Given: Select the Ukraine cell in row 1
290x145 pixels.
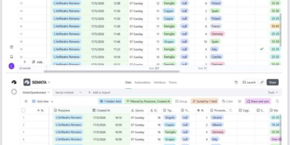Looking at the screenshot, I should 223,118.
